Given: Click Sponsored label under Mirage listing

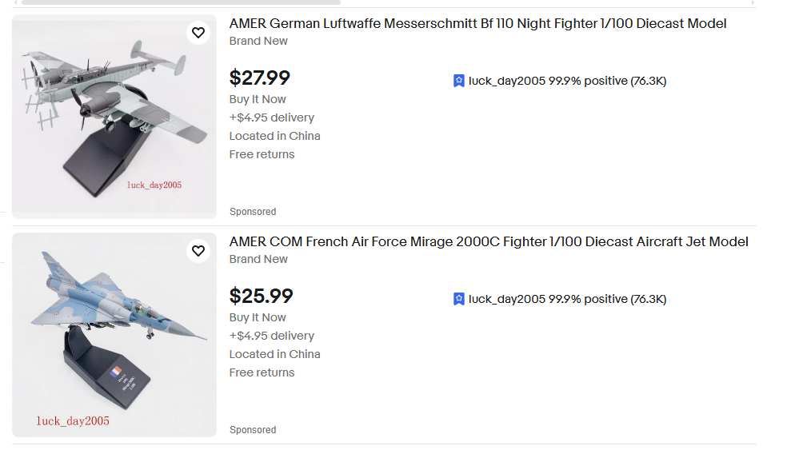Looking at the screenshot, I should tap(253, 430).
